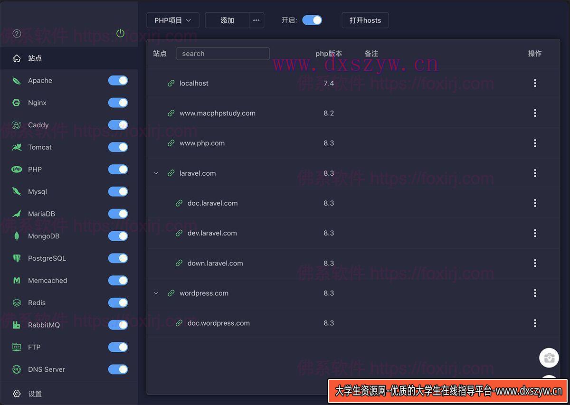Click the 添加 button

pyautogui.click(x=227, y=20)
